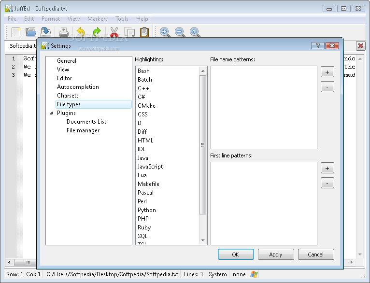
Task: Click the New document toolbar icon
Action: pos(16,32)
